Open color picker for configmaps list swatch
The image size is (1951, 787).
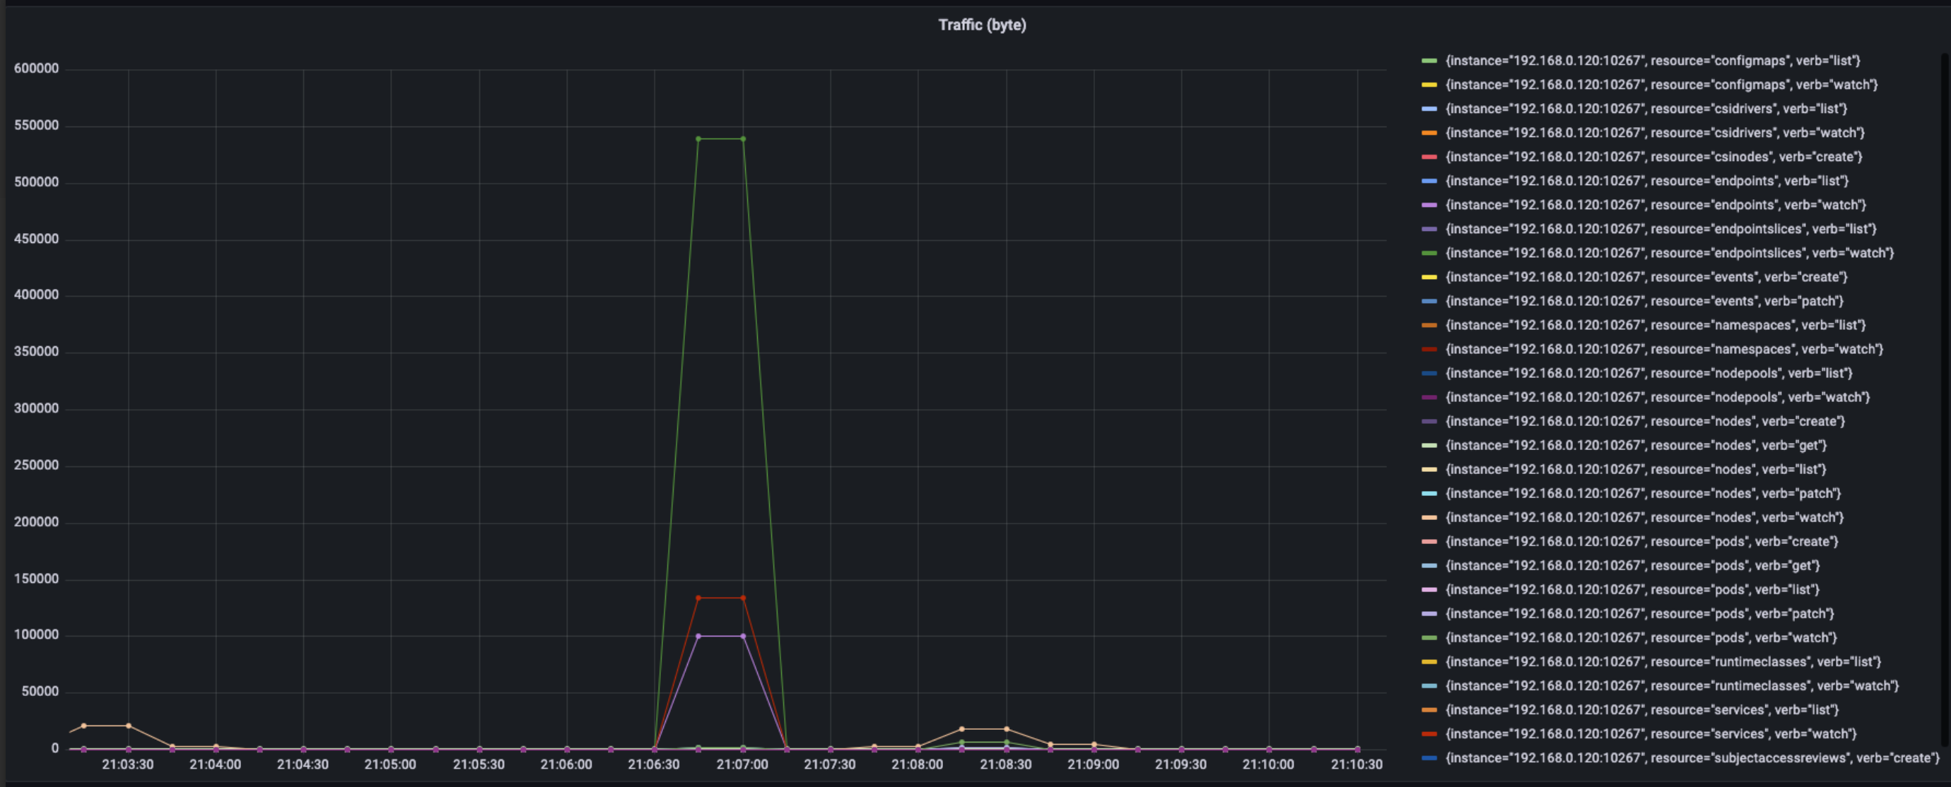(1429, 61)
